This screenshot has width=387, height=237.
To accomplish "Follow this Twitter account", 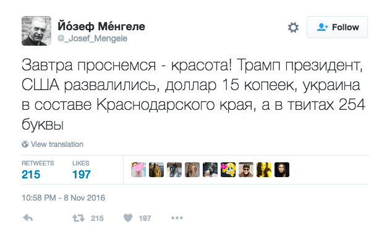I will point(337,27).
